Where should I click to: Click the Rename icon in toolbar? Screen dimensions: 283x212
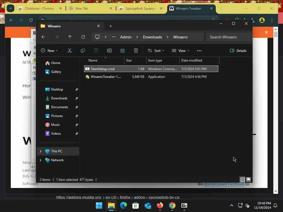point(109,51)
